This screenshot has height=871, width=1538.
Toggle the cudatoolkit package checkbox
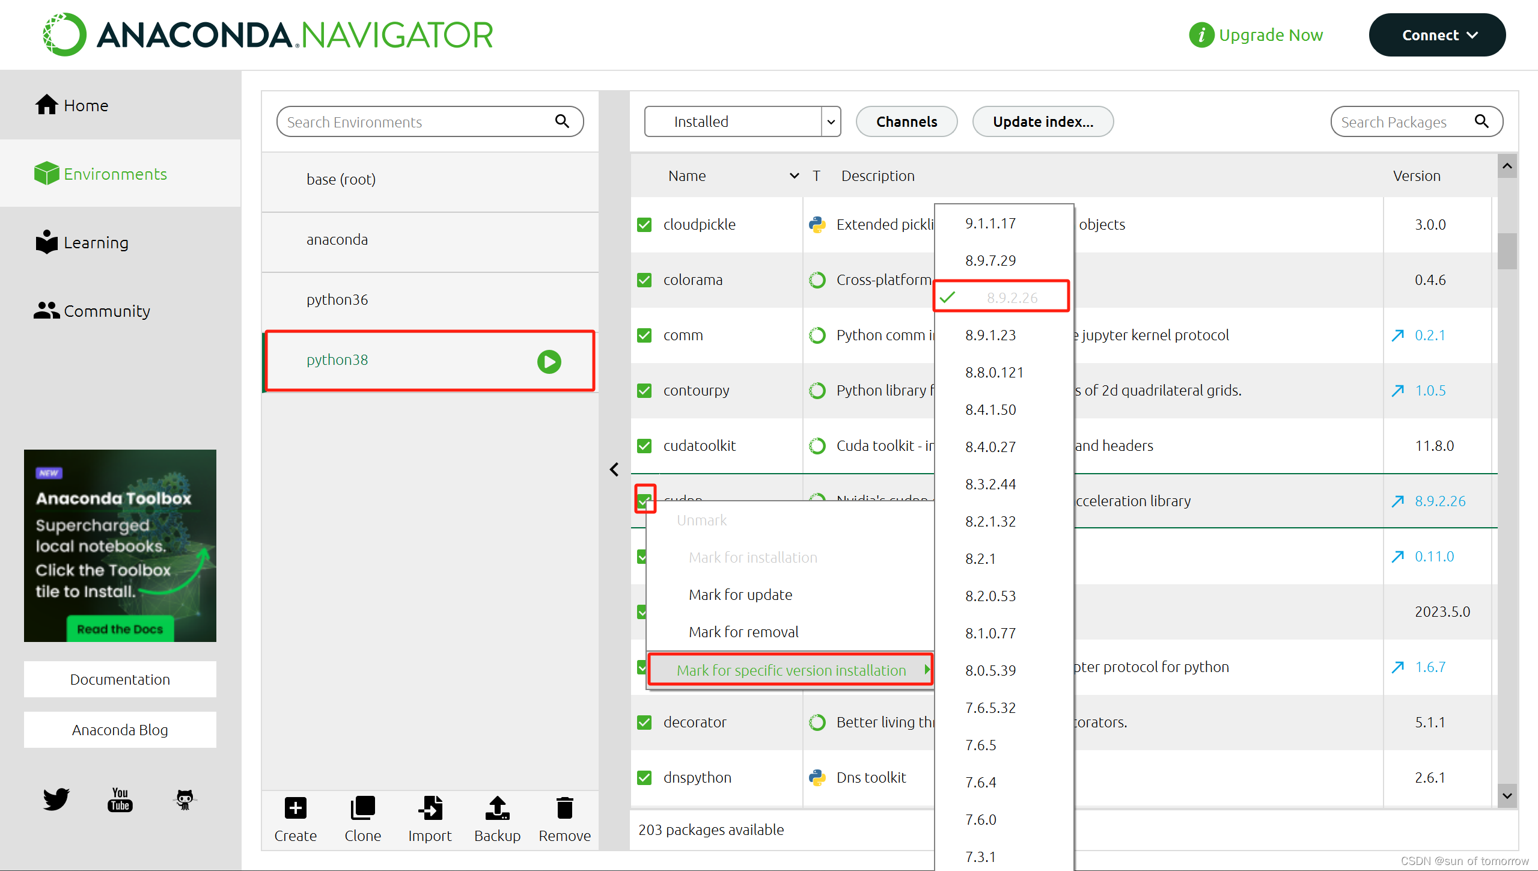pyautogui.click(x=644, y=446)
